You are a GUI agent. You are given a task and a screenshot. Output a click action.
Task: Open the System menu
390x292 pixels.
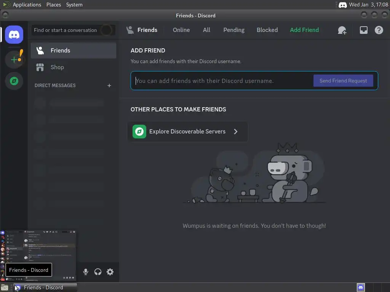(x=74, y=5)
